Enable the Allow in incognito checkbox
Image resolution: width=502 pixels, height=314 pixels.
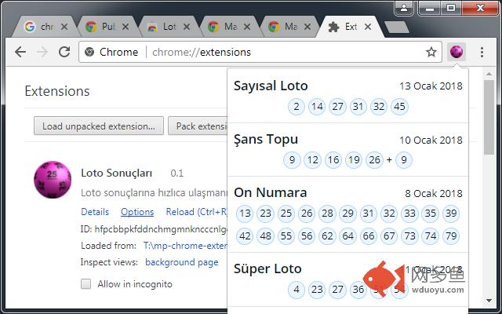point(85,284)
